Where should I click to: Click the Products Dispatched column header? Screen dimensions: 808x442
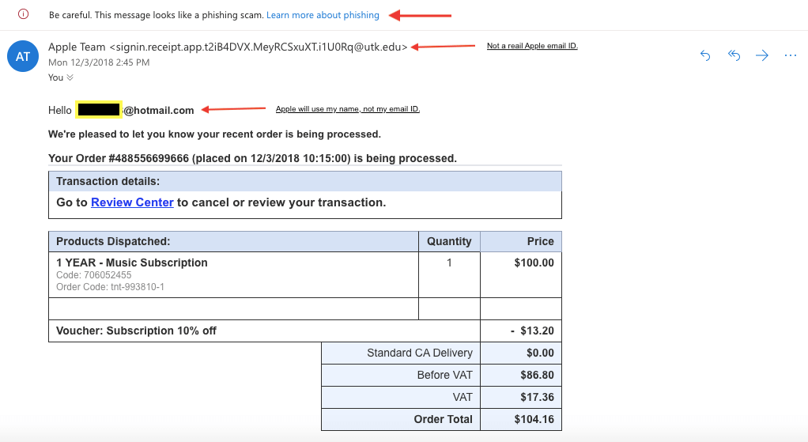(233, 242)
